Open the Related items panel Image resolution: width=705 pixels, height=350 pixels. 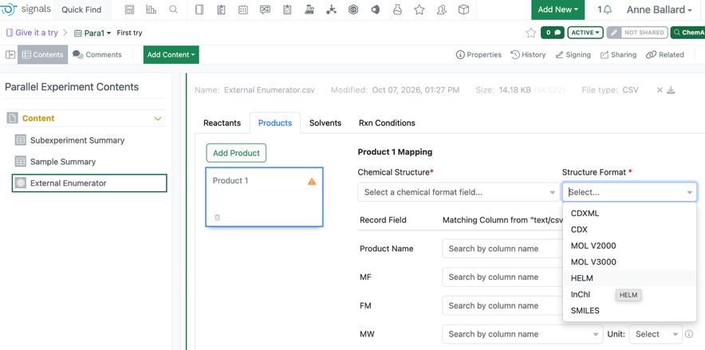click(665, 55)
